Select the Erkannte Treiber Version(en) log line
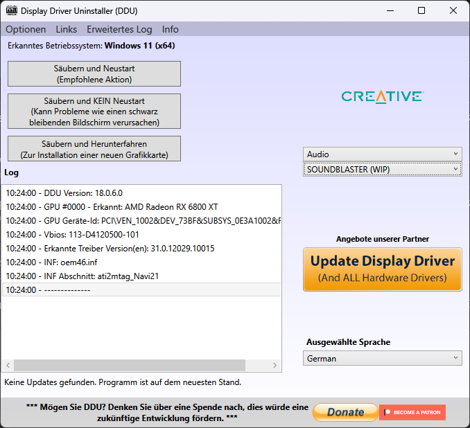The height and width of the screenshot is (428, 470). click(141, 249)
